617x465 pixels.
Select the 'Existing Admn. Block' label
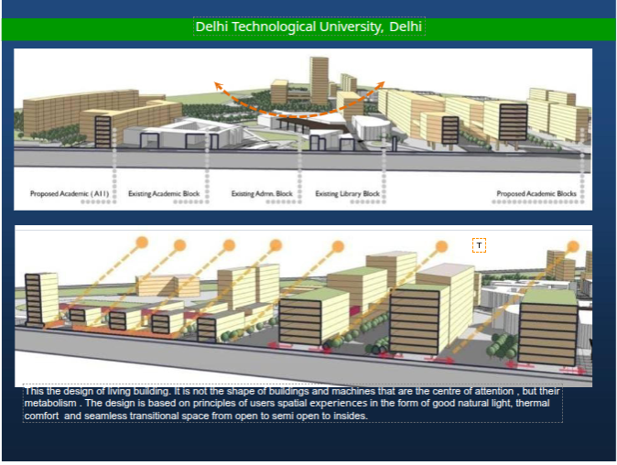[x=262, y=194]
